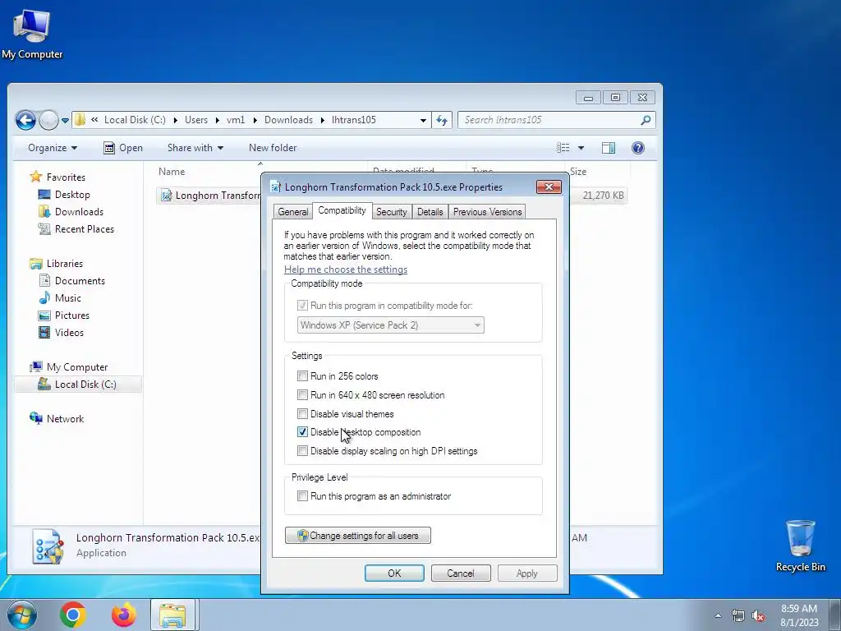Open Pictures library in sidebar
The width and height of the screenshot is (841, 631).
pyautogui.click(x=71, y=315)
